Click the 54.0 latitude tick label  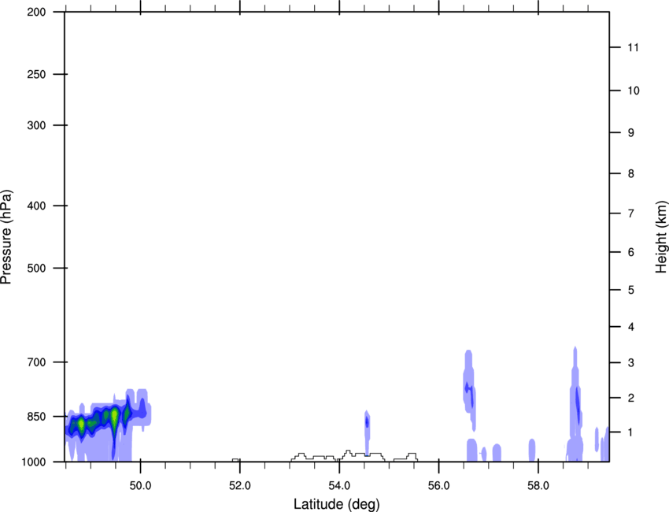click(339, 485)
